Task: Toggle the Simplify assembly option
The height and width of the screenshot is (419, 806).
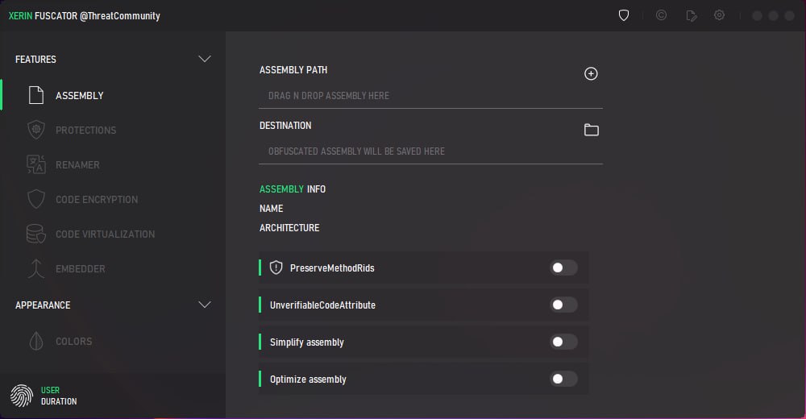Action: [563, 342]
